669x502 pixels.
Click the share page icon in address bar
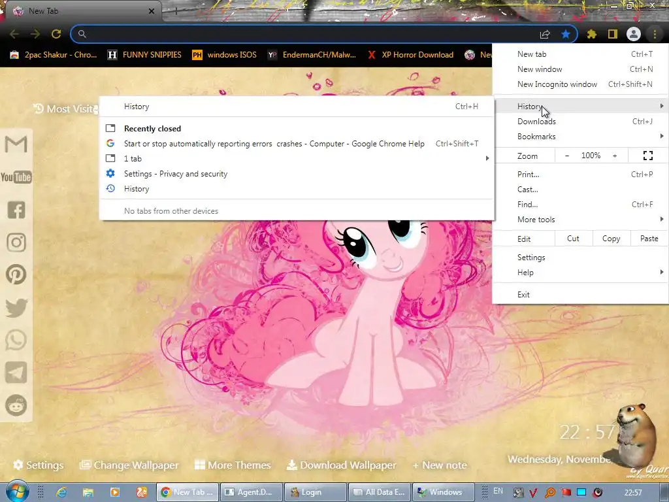pyautogui.click(x=545, y=34)
